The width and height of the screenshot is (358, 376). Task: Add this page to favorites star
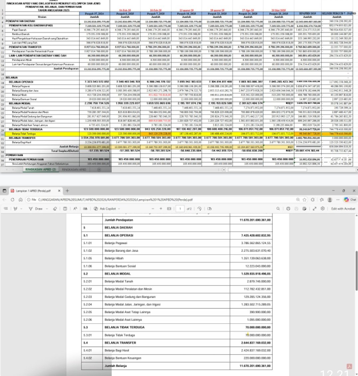(305, 200)
